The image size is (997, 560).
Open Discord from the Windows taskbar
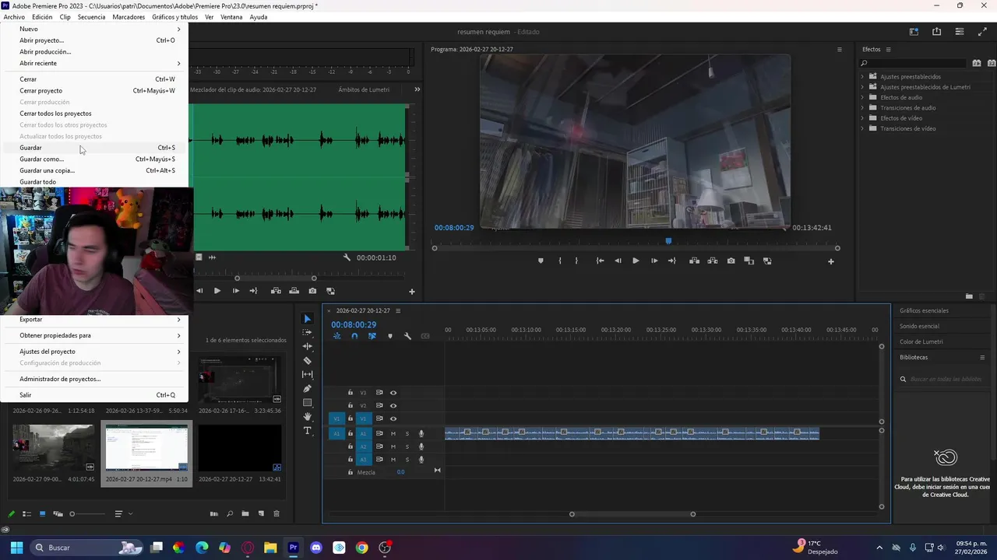click(x=316, y=548)
